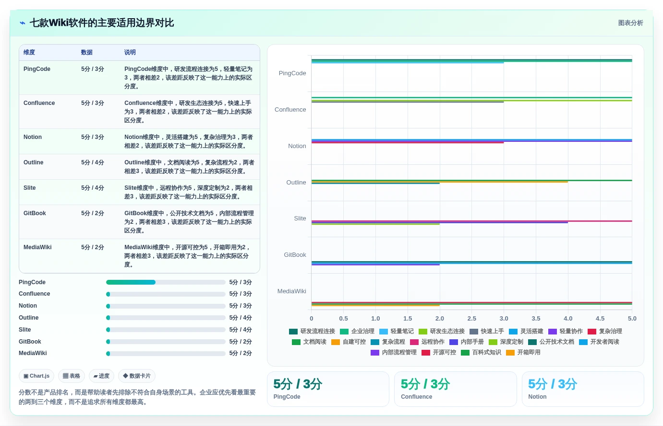Click the 表格 tag chip
The image size is (663, 426).
72,376
